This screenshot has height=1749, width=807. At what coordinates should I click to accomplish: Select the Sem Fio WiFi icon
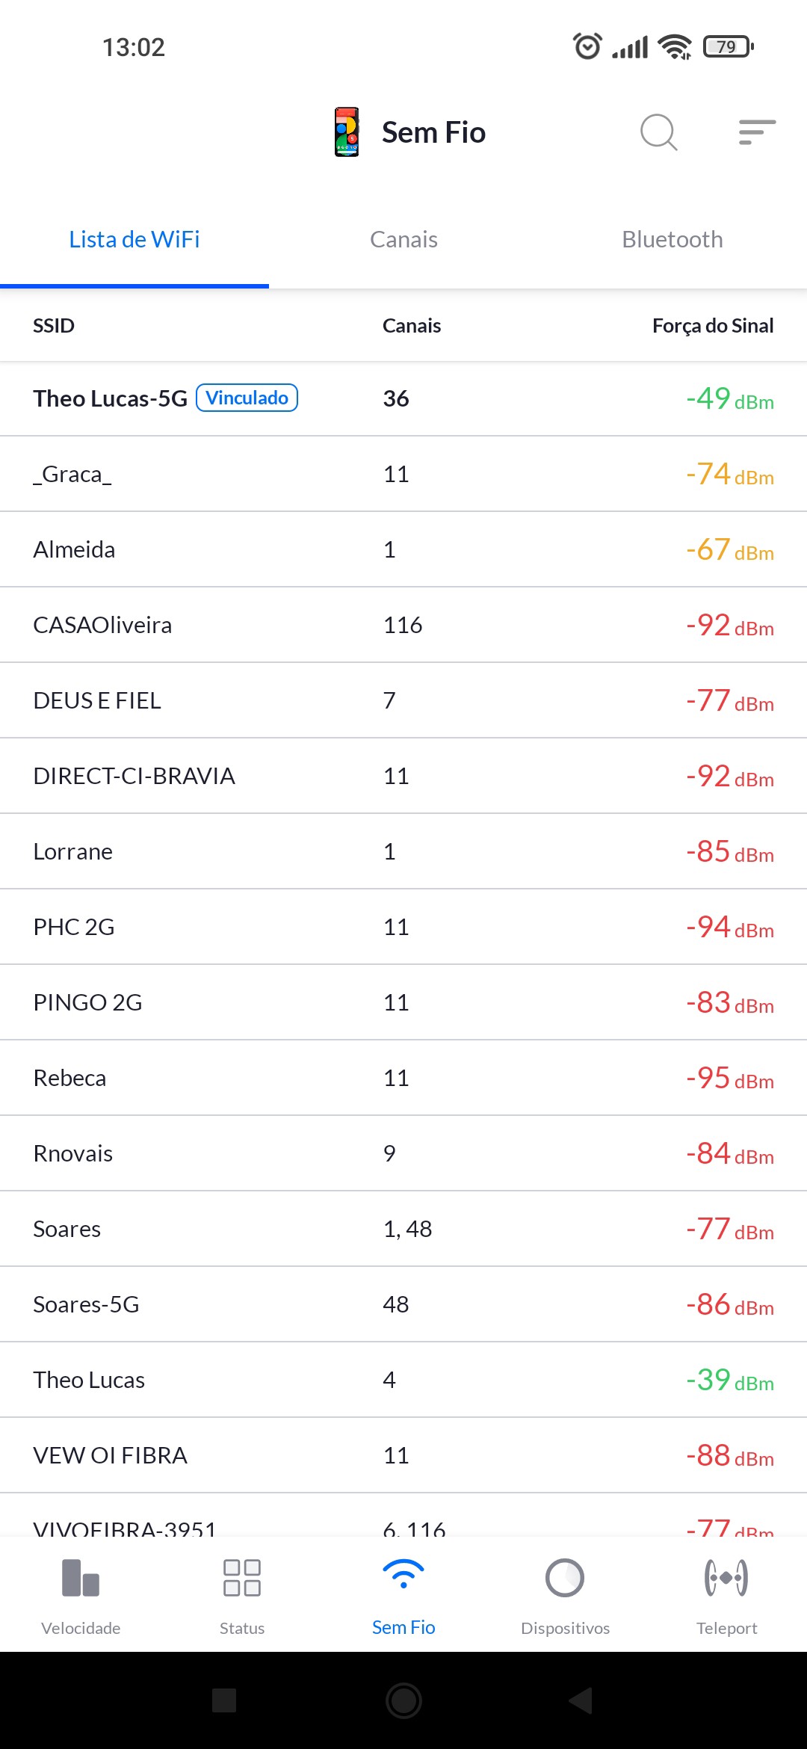pyautogui.click(x=403, y=1575)
